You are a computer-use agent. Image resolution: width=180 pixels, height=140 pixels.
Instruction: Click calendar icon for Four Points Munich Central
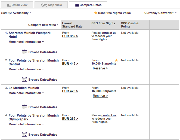click(24, 80)
